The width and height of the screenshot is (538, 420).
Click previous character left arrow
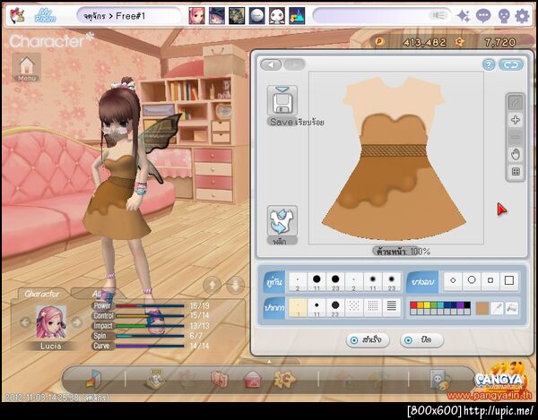[x=25, y=322]
